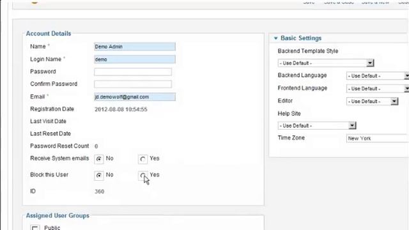Click the Login Name field containing demo
Screen dimensions: 409x230
[x=135, y=59]
